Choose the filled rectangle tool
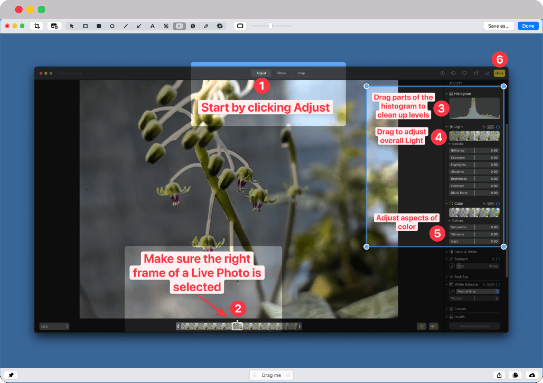This screenshot has height=383, width=543. [99, 26]
